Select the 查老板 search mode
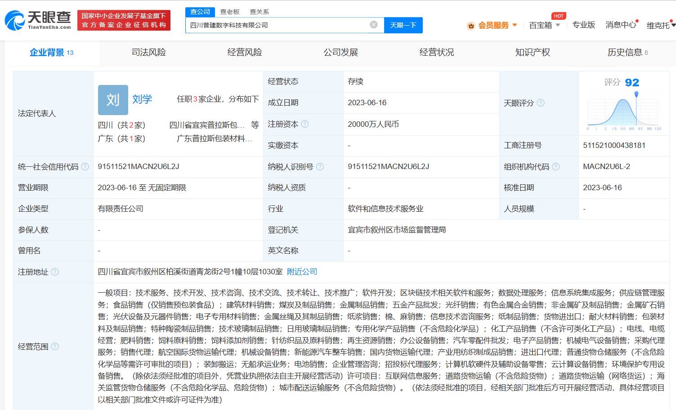This screenshot has width=676, height=410. pos(230,12)
